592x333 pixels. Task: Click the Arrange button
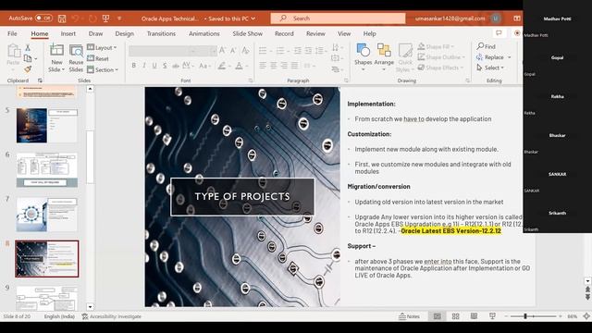click(384, 56)
